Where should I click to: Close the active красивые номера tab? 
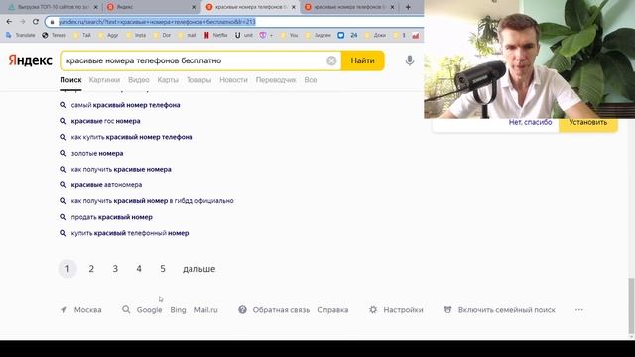pyautogui.click(x=294, y=7)
